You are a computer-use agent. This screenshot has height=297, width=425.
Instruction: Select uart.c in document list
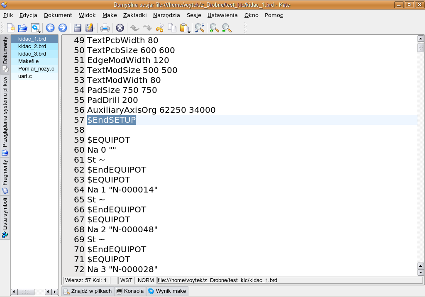point(34,76)
